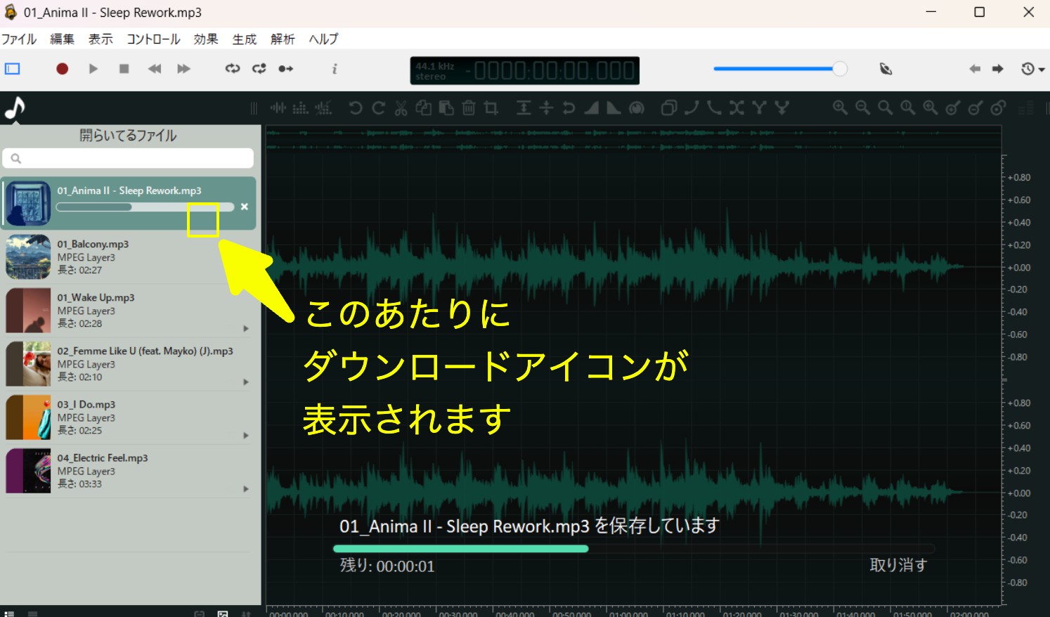Screen dimensions: 1050x617
Task: Click the Fast Forward button
Action: tap(183, 68)
